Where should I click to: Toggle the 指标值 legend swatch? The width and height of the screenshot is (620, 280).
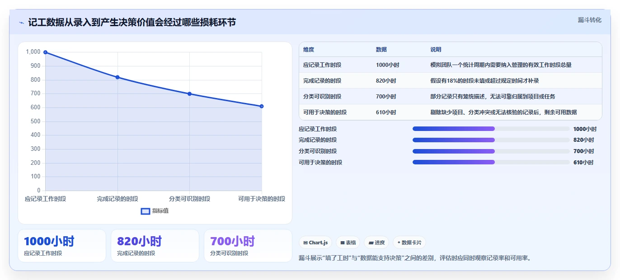tap(146, 211)
